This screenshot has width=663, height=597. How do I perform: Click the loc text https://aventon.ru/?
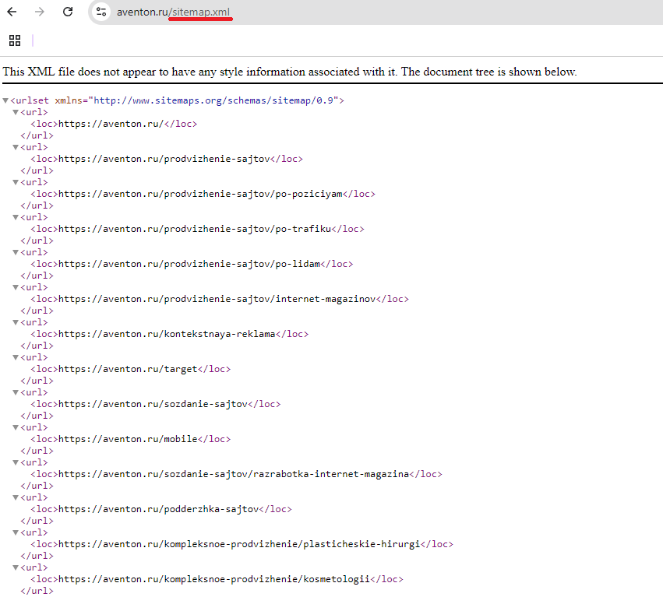point(111,124)
